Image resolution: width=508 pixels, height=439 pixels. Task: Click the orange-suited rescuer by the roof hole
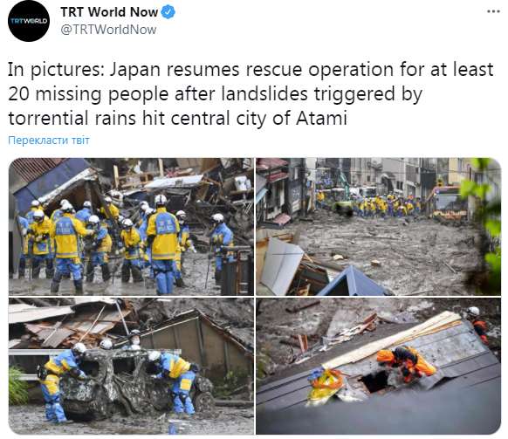click(406, 364)
